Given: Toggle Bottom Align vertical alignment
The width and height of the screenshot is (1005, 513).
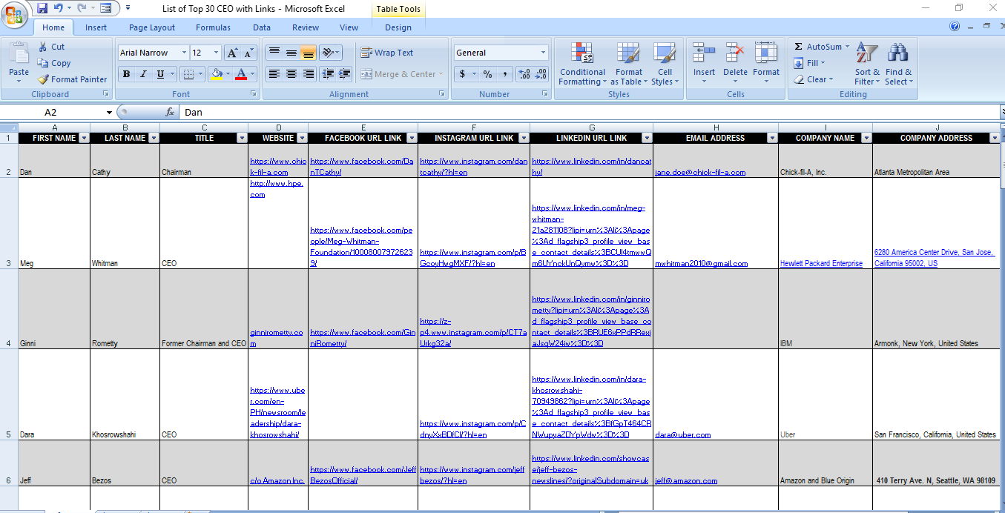Looking at the screenshot, I should point(308,53).
